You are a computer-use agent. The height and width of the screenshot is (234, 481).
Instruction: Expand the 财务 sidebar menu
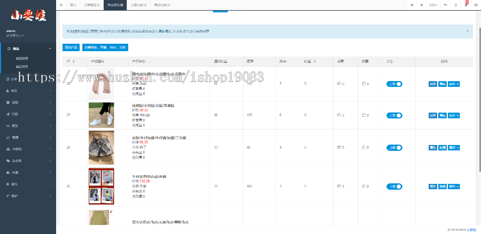28,126
